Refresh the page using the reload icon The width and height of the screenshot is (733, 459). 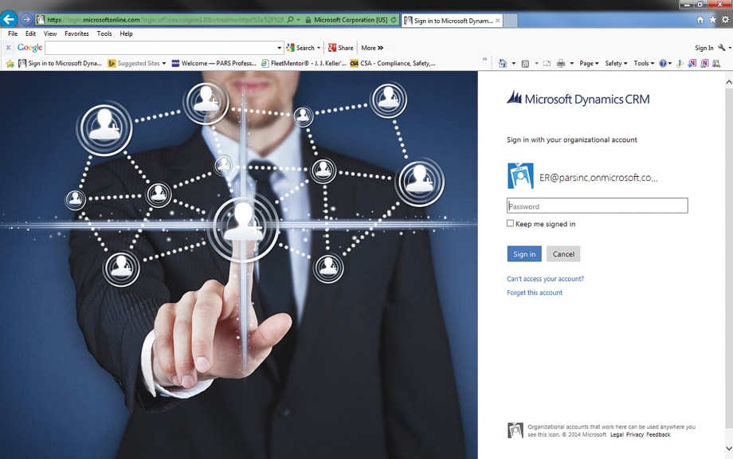pos(394,20)
